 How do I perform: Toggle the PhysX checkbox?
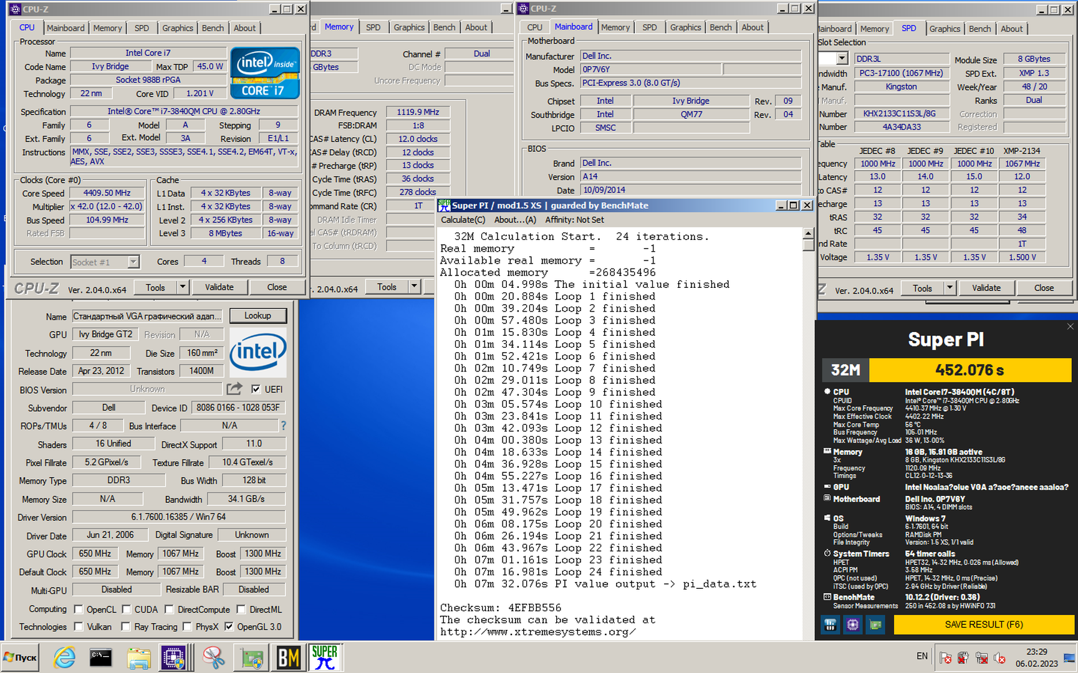(x=187, y=626)
